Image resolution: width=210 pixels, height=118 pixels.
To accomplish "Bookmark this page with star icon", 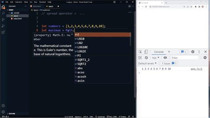I will point(191,7).
